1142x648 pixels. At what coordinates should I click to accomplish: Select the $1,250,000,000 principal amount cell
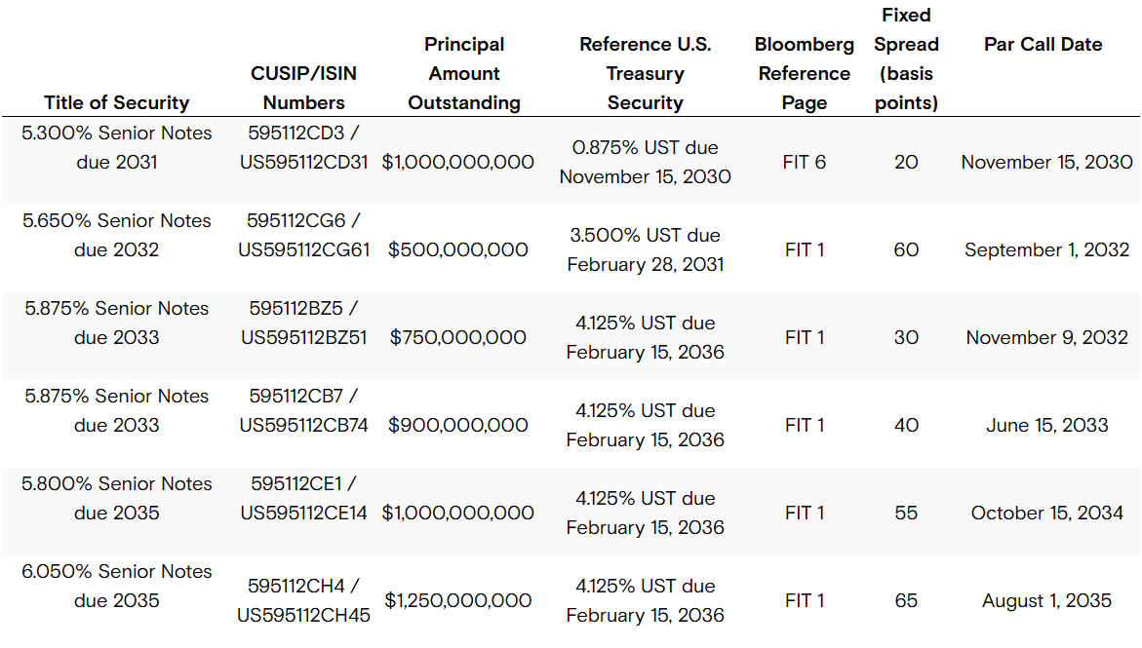click(458, 600)
